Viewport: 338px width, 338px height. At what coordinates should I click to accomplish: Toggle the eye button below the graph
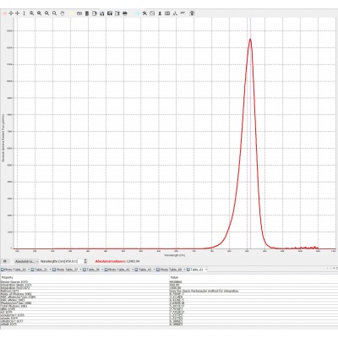click(x=5, y=261)
